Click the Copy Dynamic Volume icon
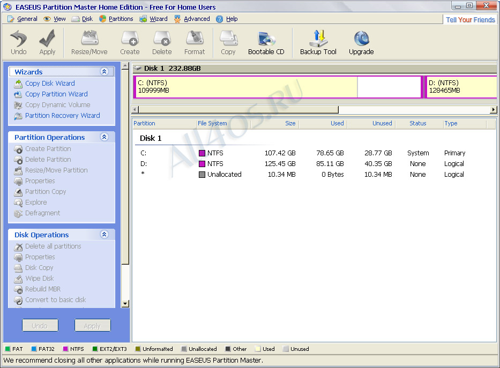Screen dimensions: 500x368 click(x=18, y=105)
